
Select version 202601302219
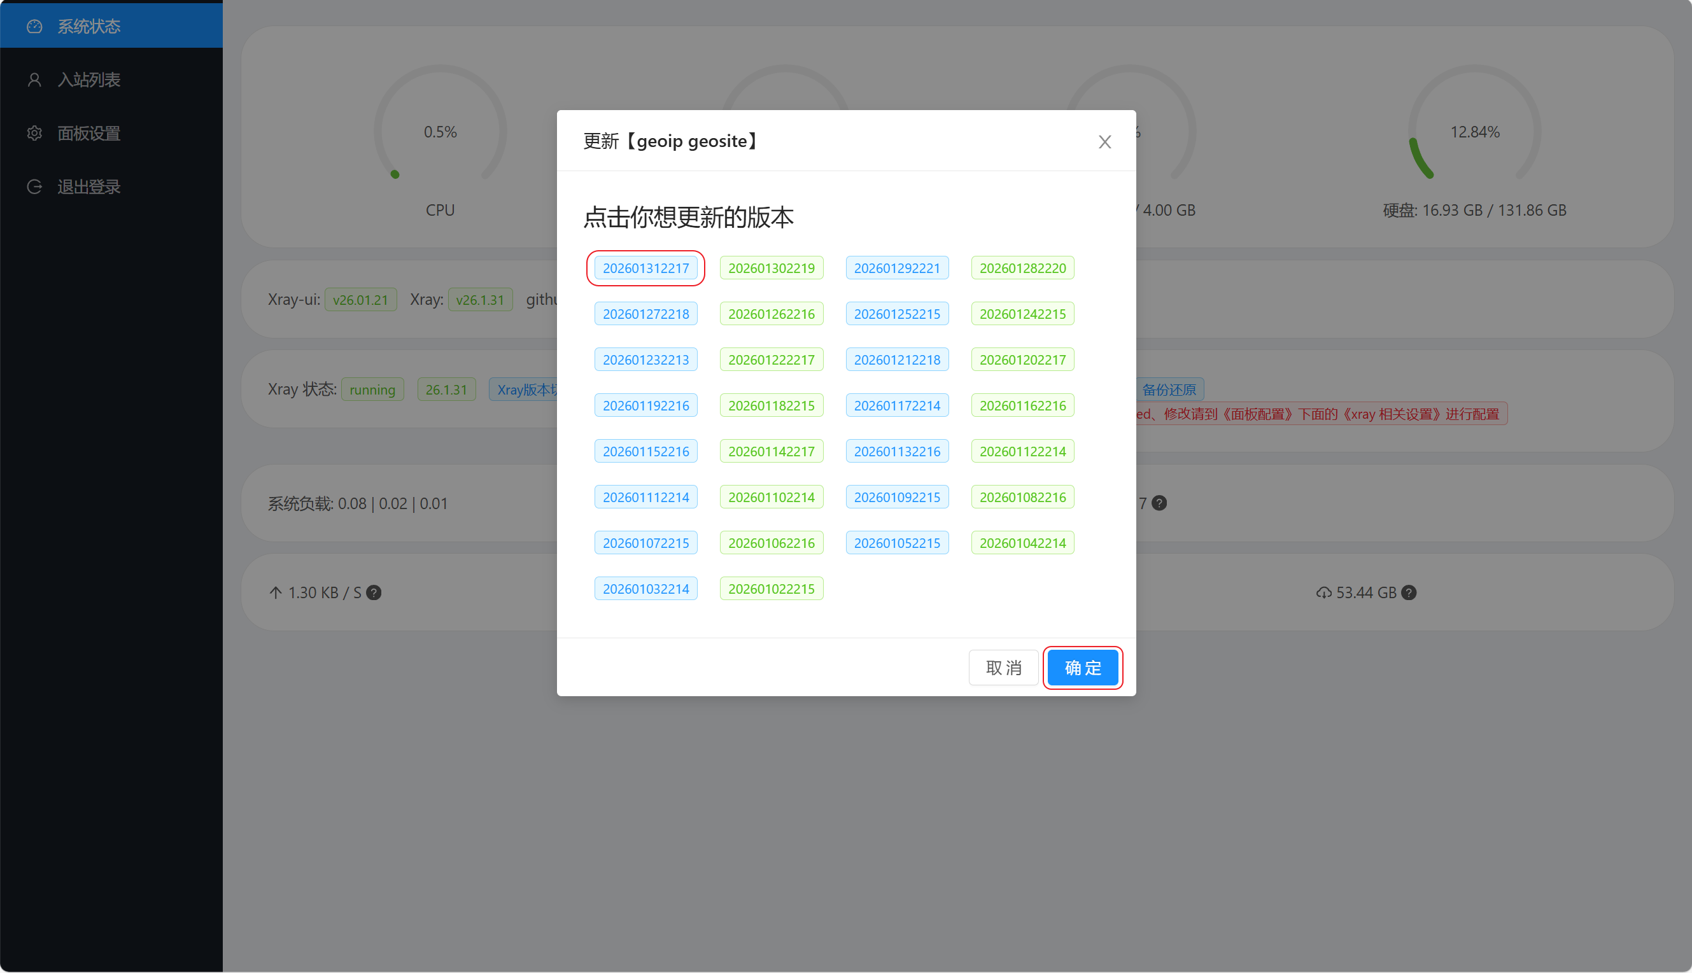click(771, 268)
